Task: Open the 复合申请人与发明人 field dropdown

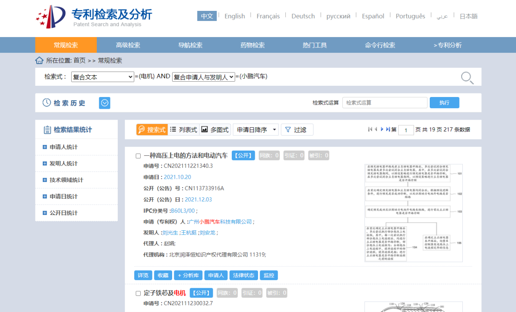Action: (204, 77)
